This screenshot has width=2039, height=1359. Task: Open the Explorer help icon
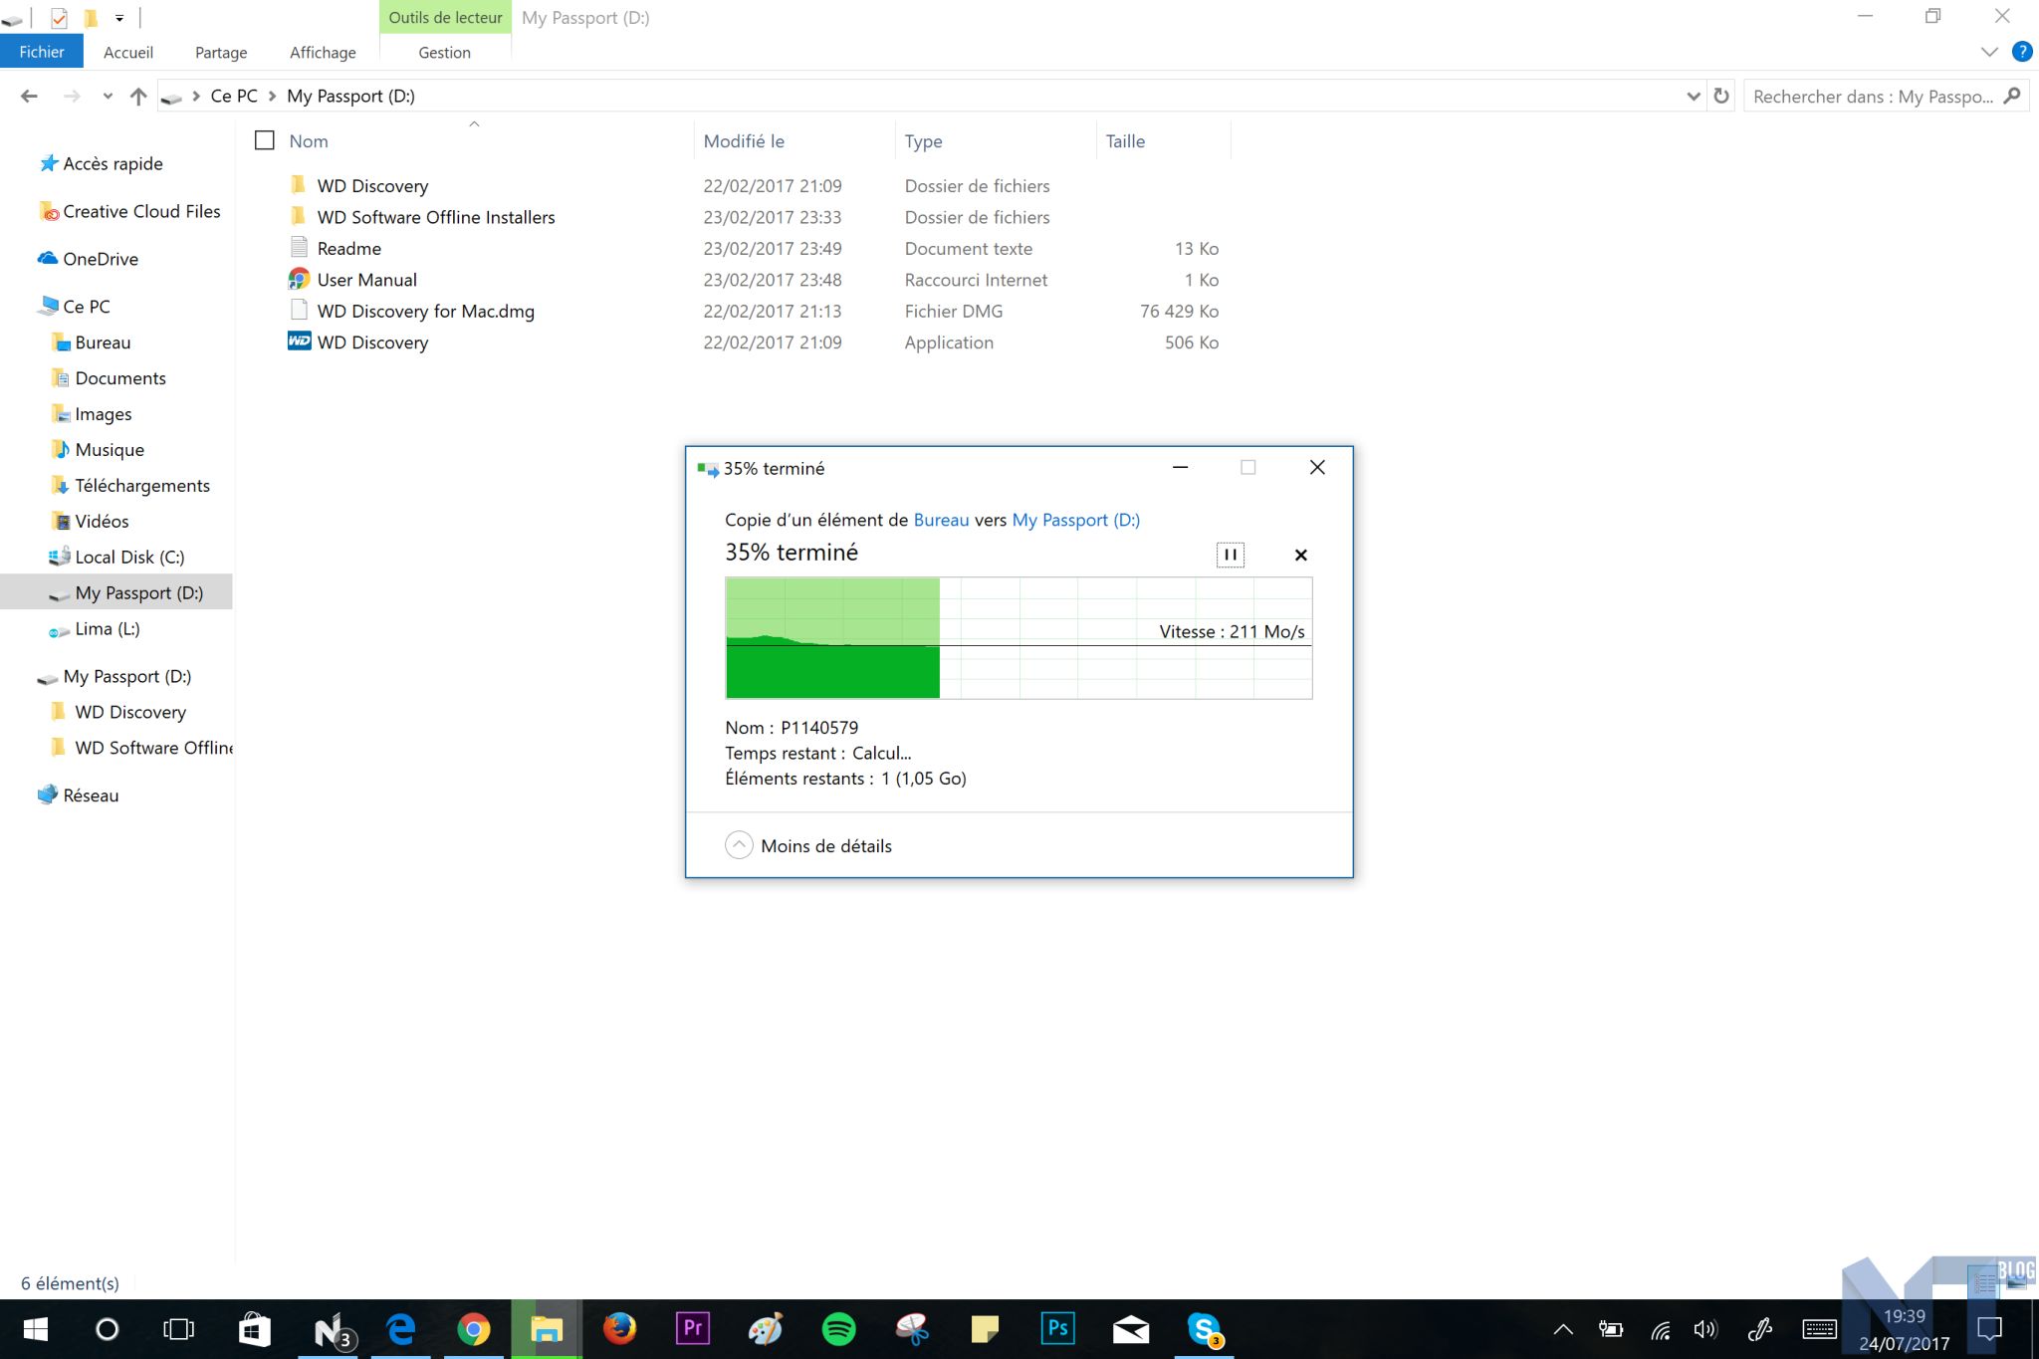(2021, 52)
